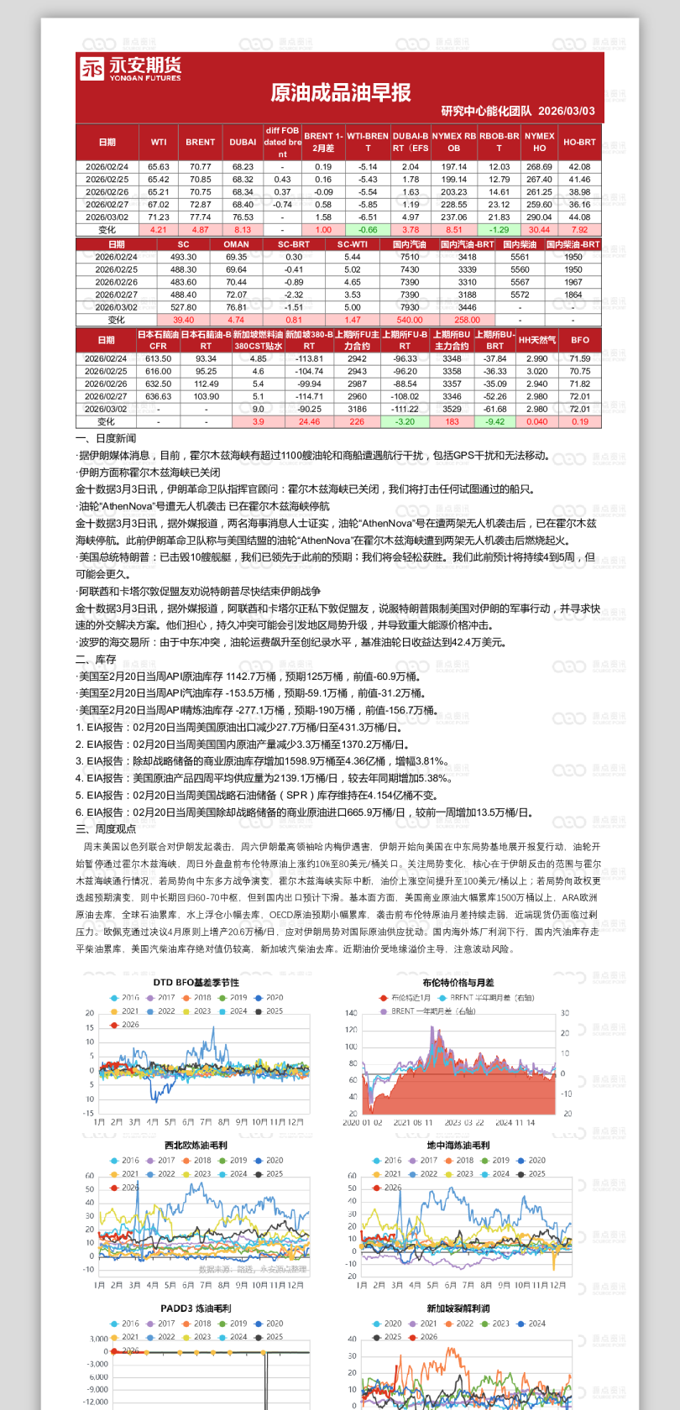Click the 波罗的海交易所 news line
The height and width of the screenshot is (1410, 680).
coord(290,643)
